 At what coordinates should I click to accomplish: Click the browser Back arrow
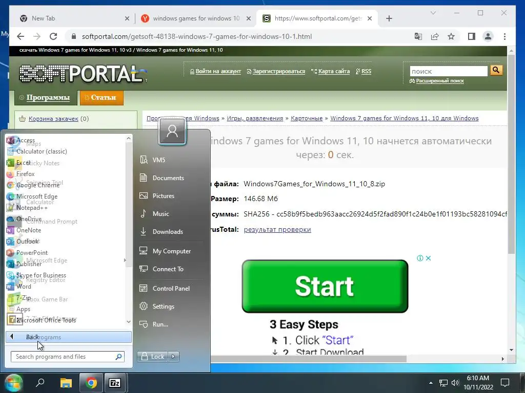tap(21, 36)
